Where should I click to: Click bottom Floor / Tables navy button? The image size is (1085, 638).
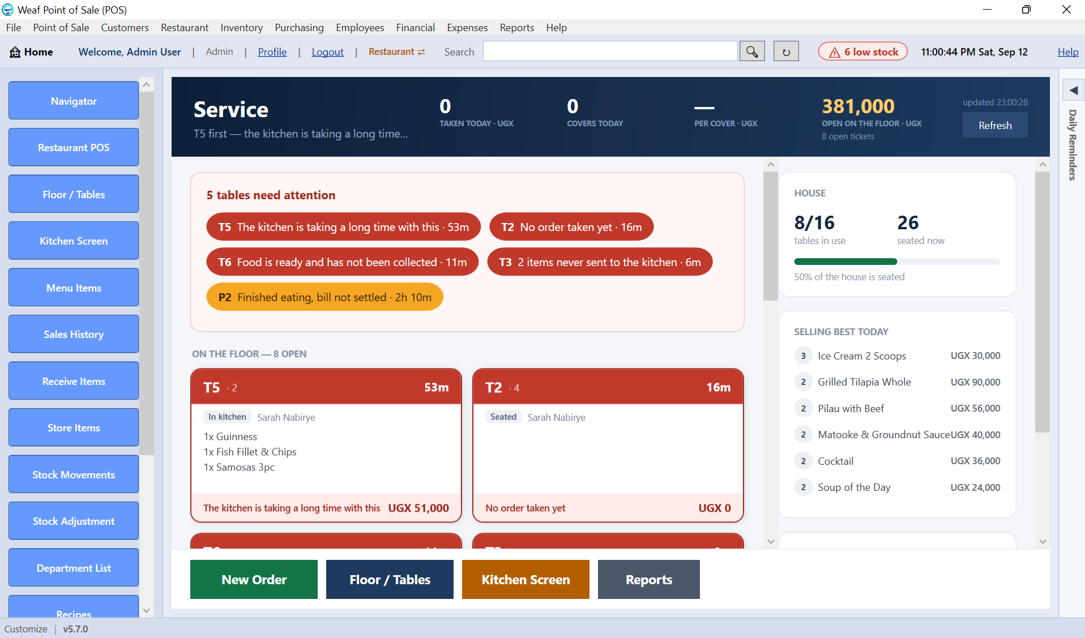[390, 579]
